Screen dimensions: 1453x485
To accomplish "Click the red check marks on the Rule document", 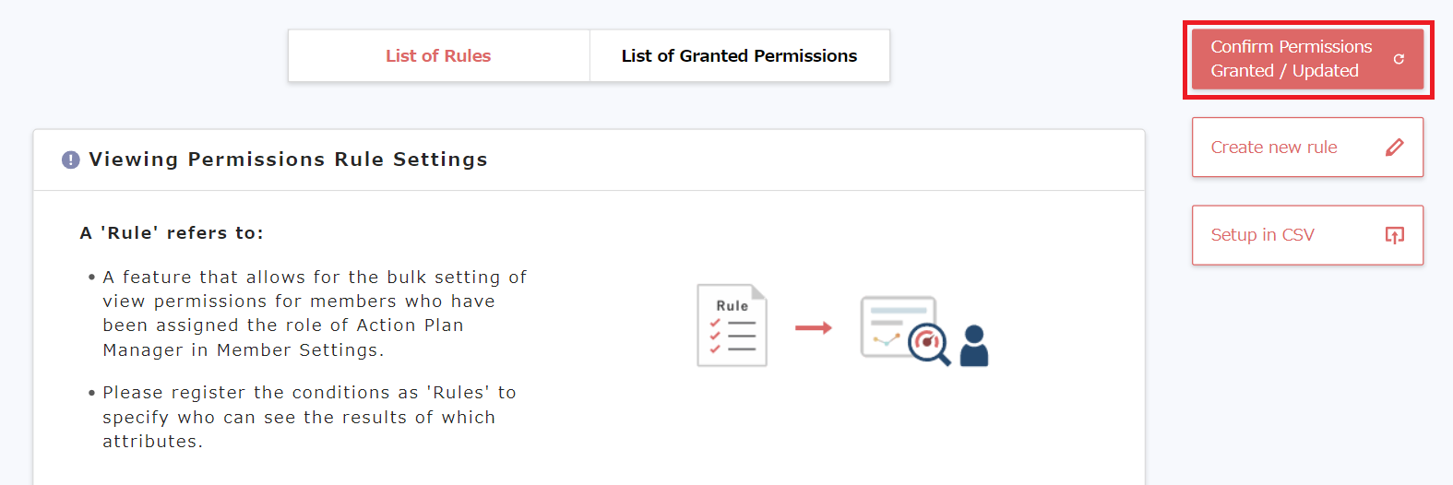I will [x=715, y=336].
